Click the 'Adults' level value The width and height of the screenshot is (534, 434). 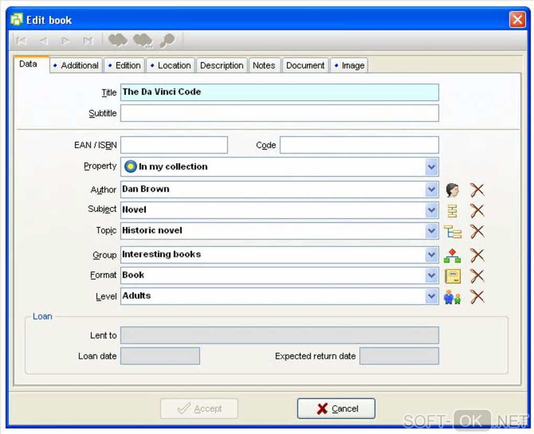(137, 295)
